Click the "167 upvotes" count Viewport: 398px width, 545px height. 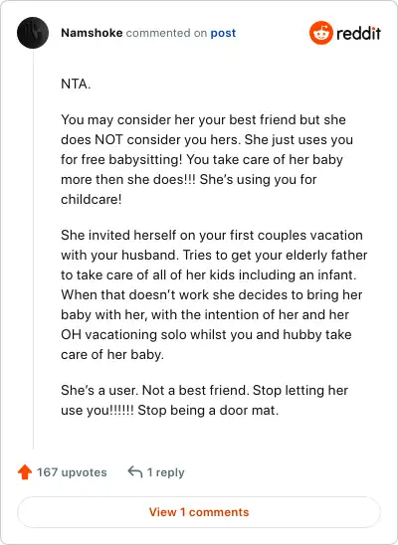coord(72,472)
